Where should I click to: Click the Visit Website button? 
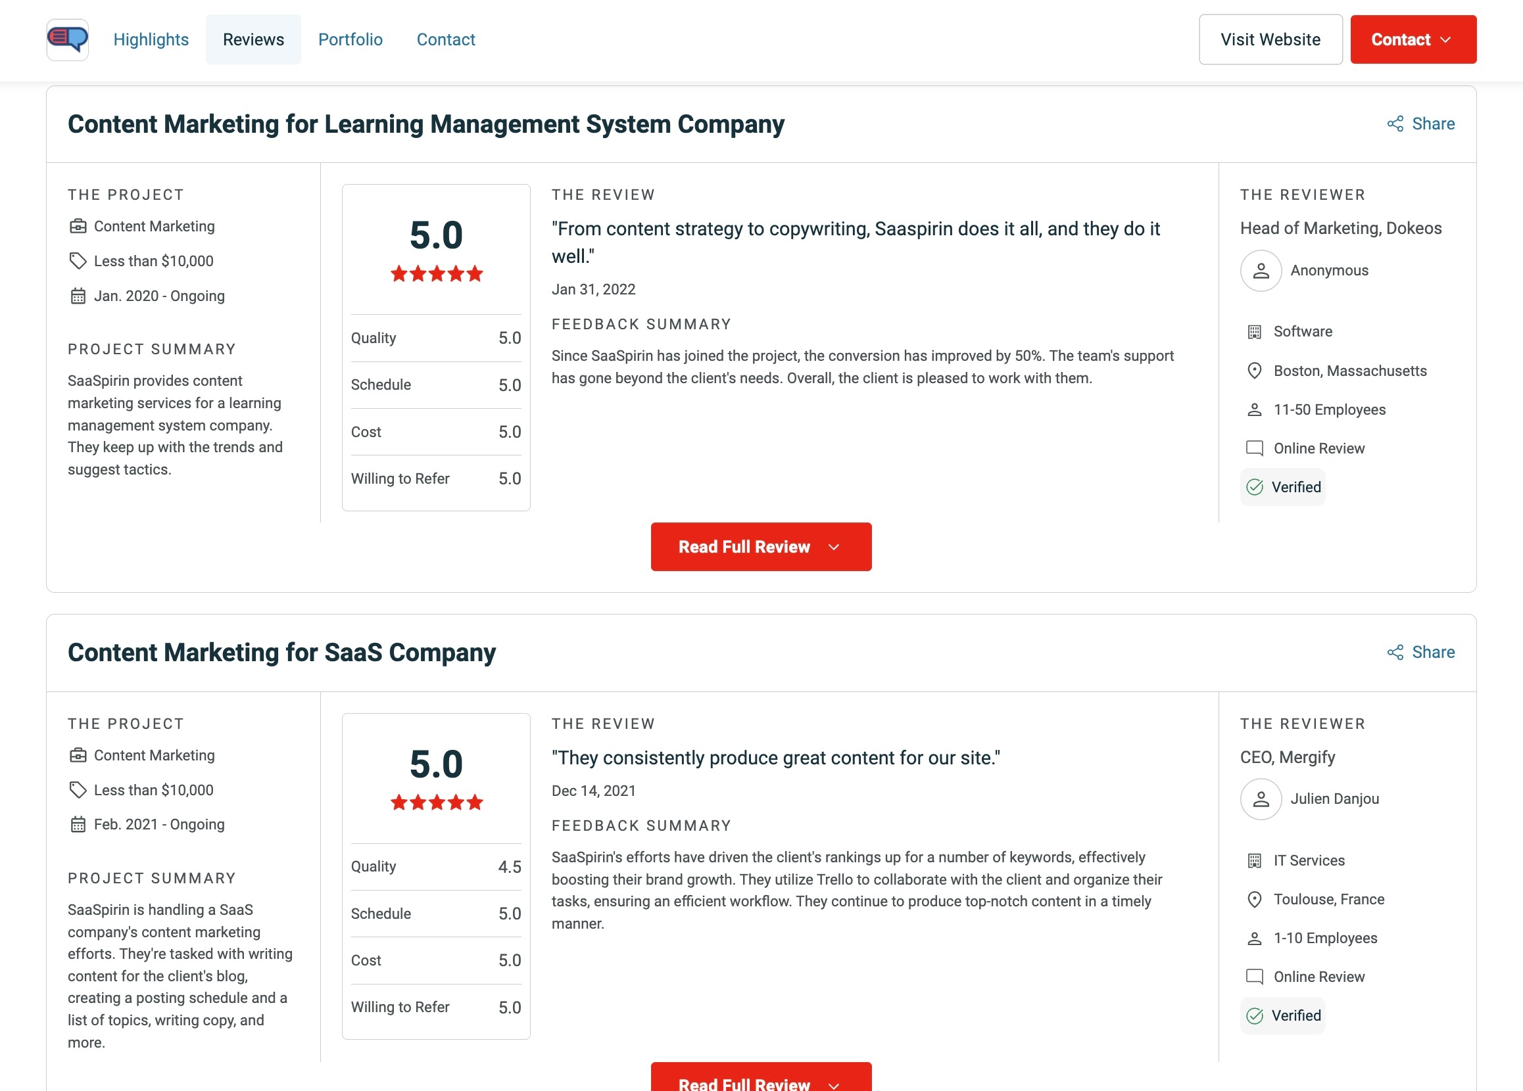pyautogui.click(x=1270, y=39)
